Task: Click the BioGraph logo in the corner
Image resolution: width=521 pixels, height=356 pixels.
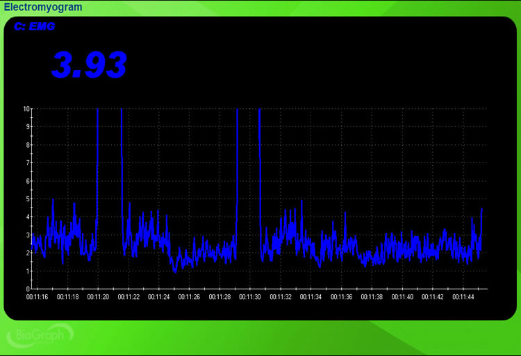Action: [x=39, y=336]
